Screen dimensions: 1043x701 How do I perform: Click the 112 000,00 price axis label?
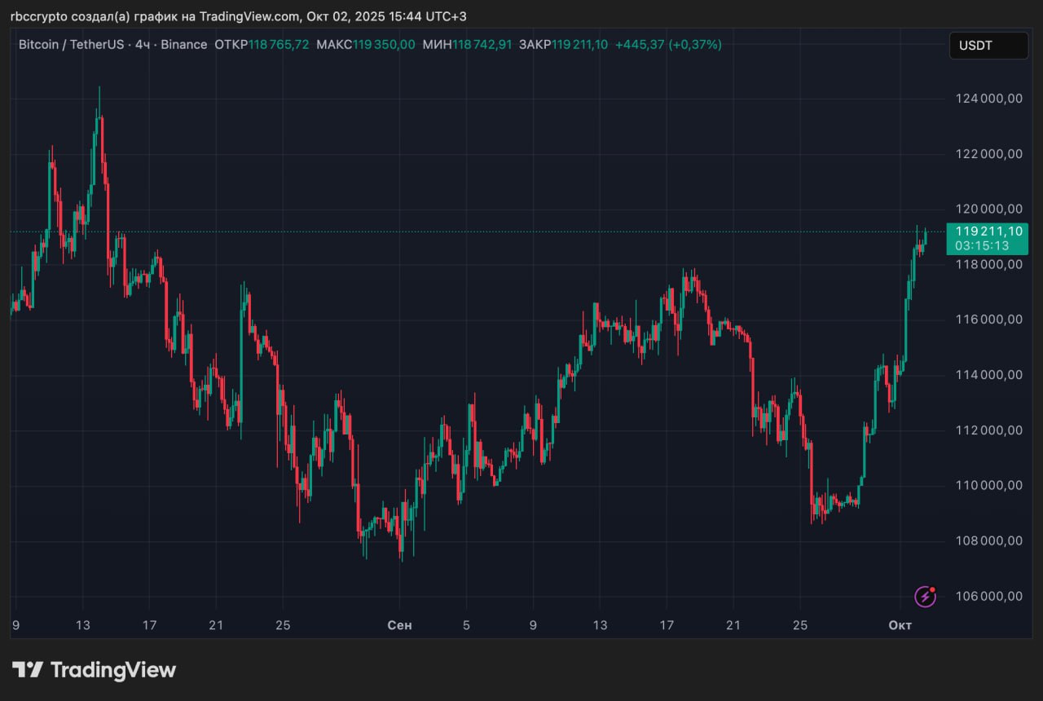tap(988, 430)
